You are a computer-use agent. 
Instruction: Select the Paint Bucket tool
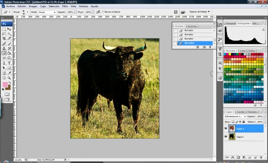pyautogui.click(x=9, y=53)
